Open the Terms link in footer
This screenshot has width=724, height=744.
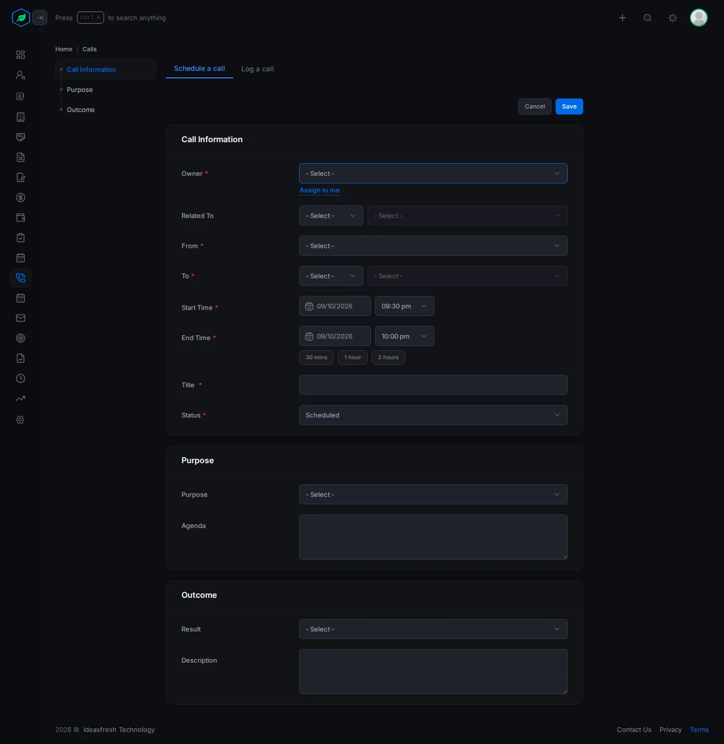coord(699,729)
